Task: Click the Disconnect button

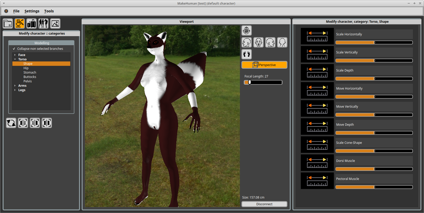Action: click(264, 204)
